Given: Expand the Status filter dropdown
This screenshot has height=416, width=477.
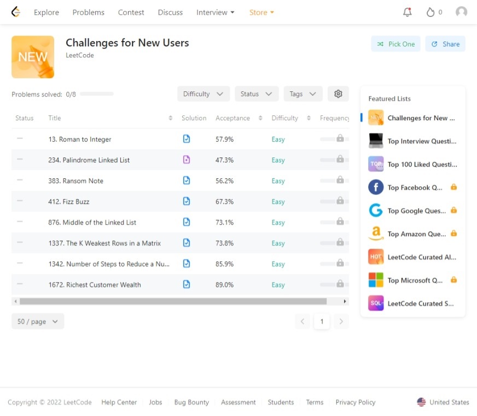Looking at the screenshot, I should tap(257, 93).
